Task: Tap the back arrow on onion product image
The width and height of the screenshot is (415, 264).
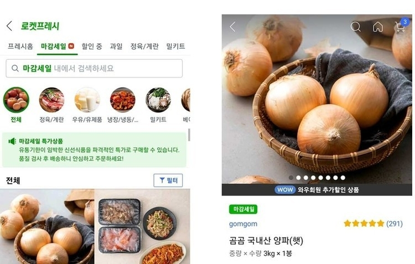Action: [232, 27]
